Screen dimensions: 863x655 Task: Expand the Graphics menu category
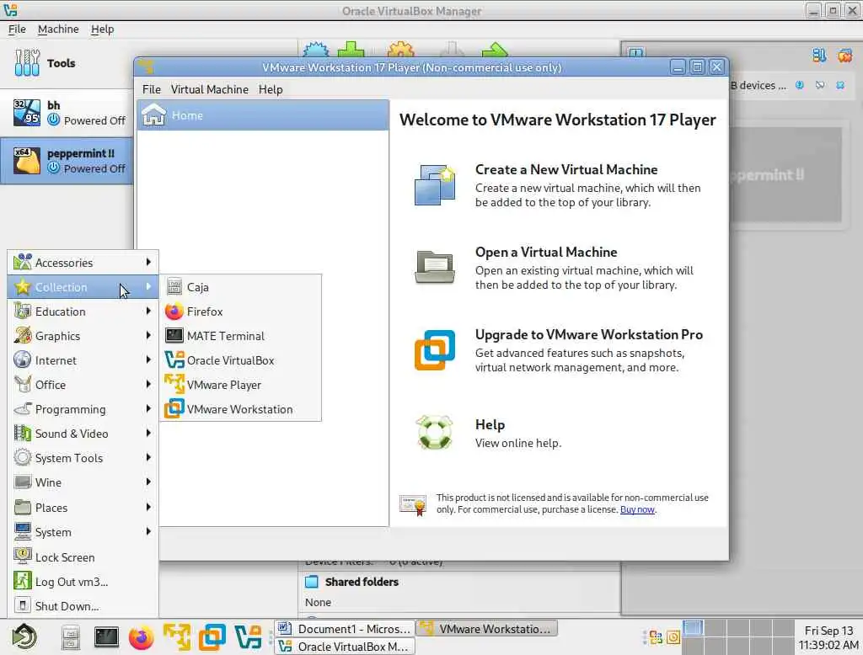point(83,336)
